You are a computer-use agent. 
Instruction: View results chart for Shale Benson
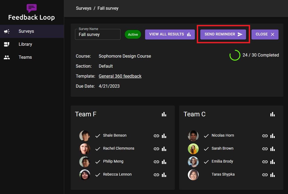click(164, 136)
